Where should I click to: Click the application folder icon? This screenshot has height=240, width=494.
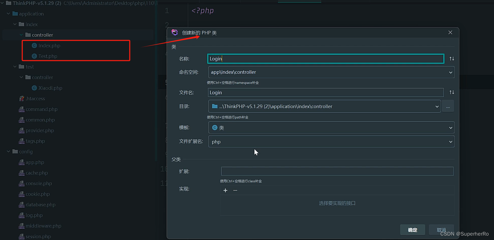point(15,14)
